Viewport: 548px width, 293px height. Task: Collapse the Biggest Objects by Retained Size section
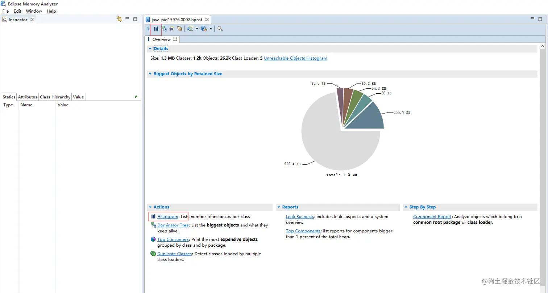pos(150,74)
